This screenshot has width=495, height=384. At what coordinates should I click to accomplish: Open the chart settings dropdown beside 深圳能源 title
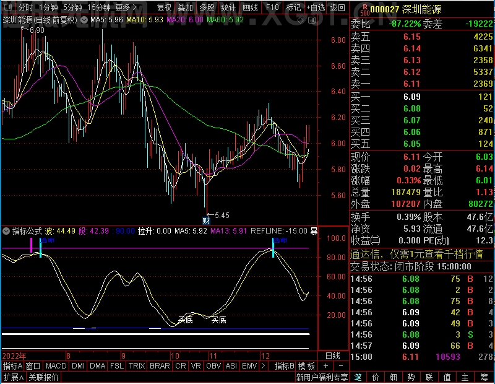click(84, 20)
